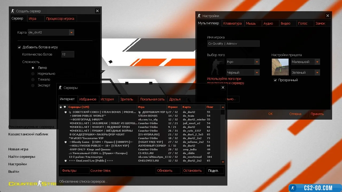Open the de_dust2 map dropdown
342x192 pixels.
coord(71,33)
